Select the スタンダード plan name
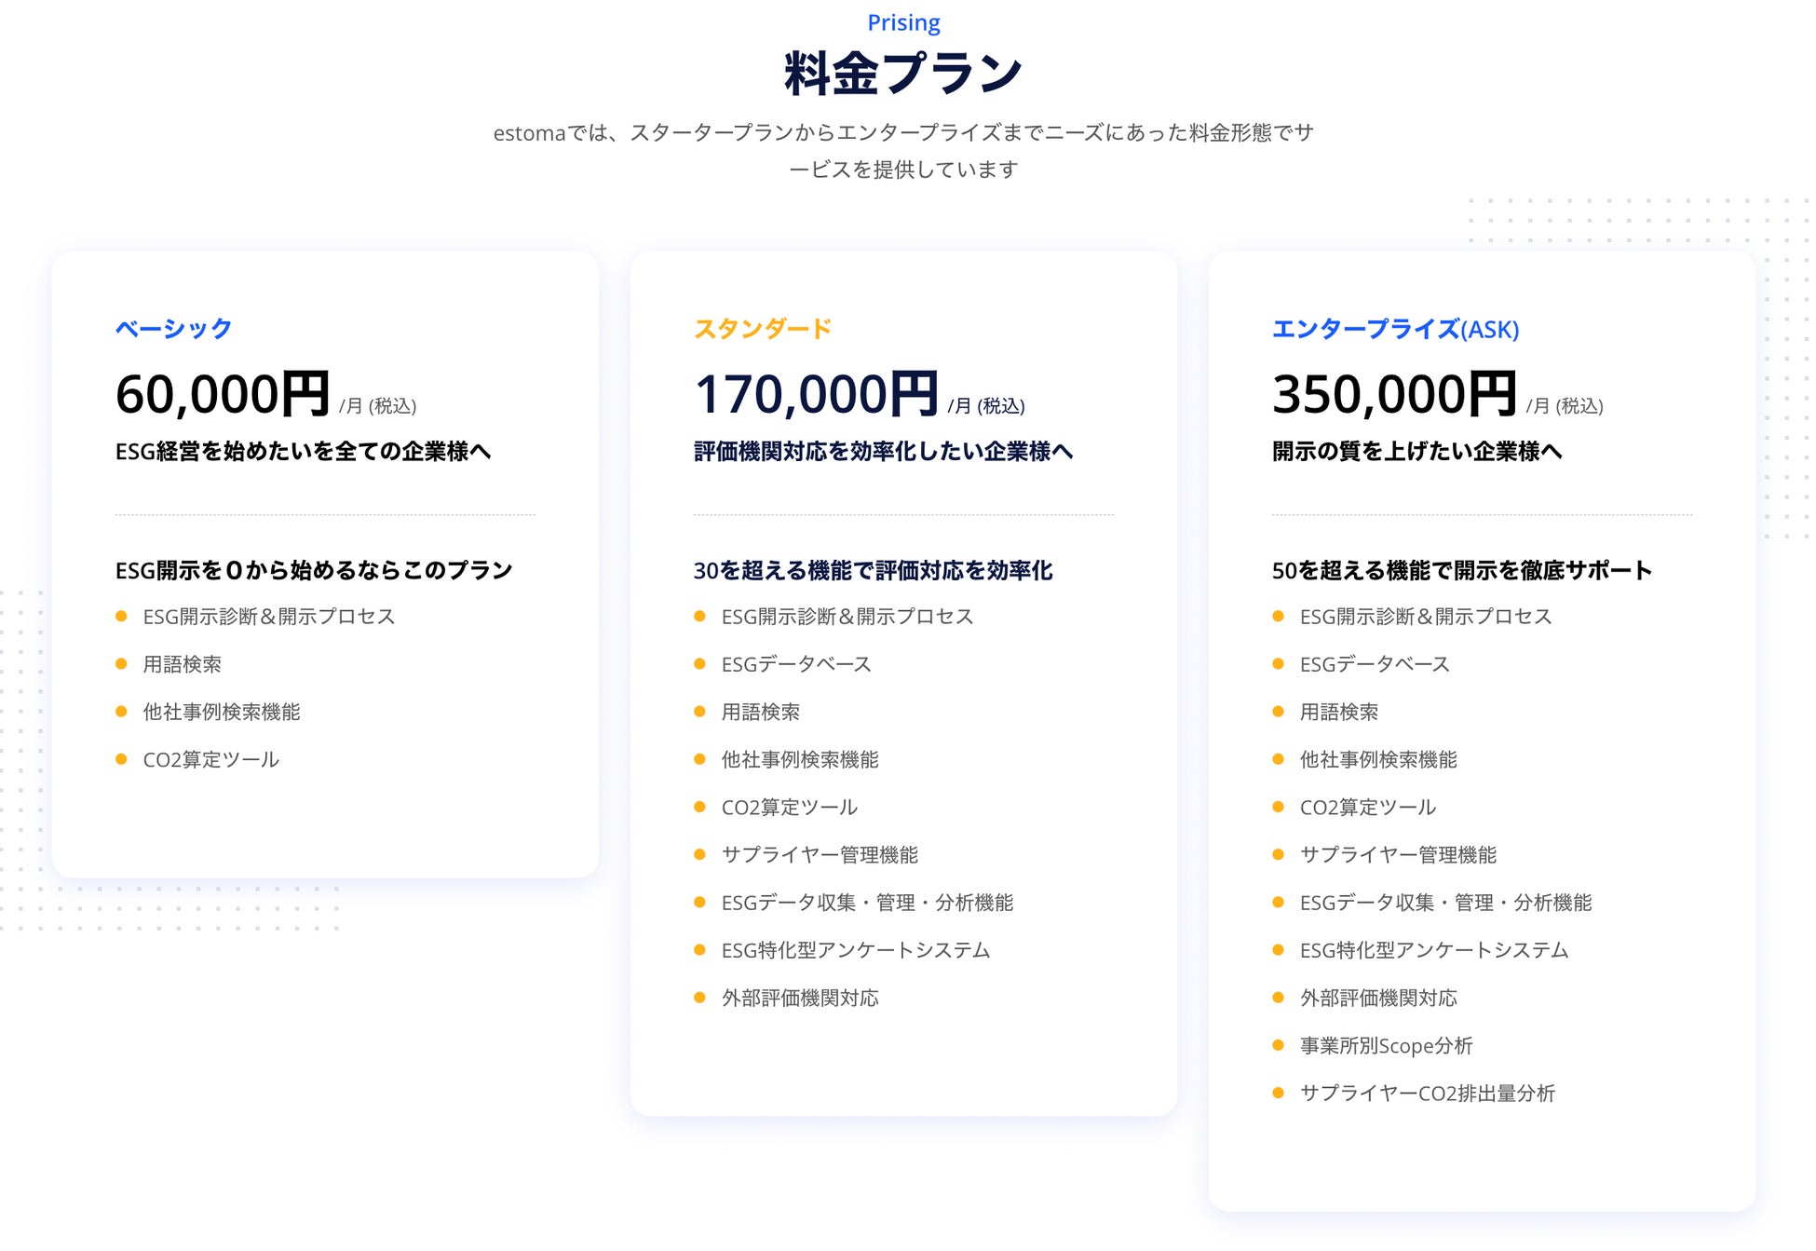This screenshot has width=1816, height=1251. [x=762, y=329]
